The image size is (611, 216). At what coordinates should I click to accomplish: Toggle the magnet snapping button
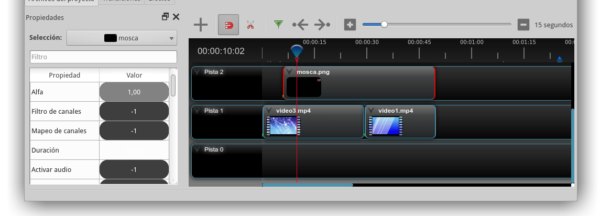click(x=228, y=25)
